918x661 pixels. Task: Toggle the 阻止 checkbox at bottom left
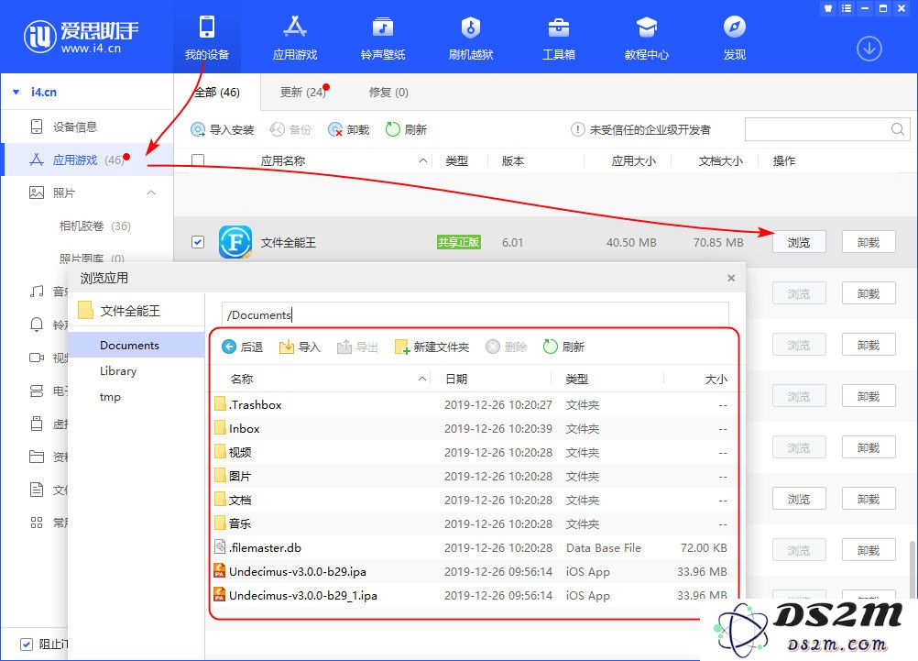click(x=27, y=644)
